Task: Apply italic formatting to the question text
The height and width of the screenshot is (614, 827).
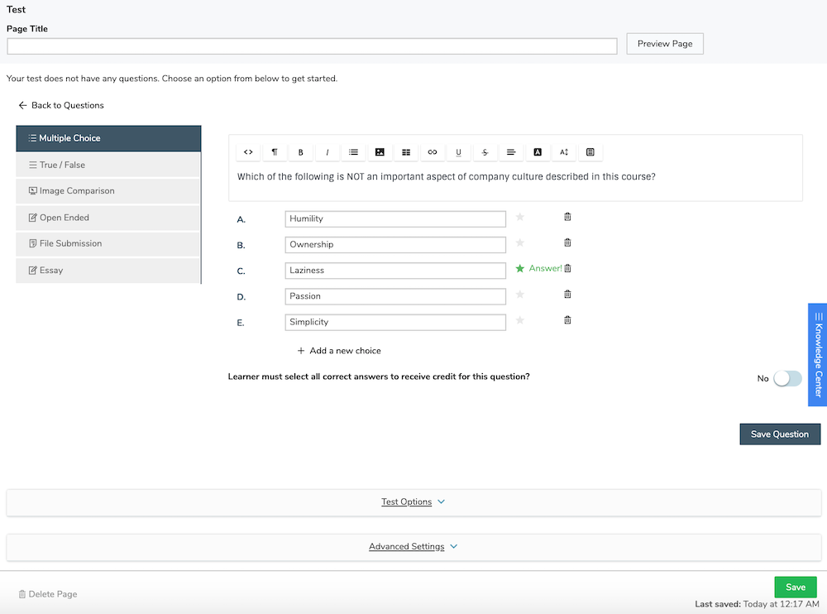Action: coord(327,152)
